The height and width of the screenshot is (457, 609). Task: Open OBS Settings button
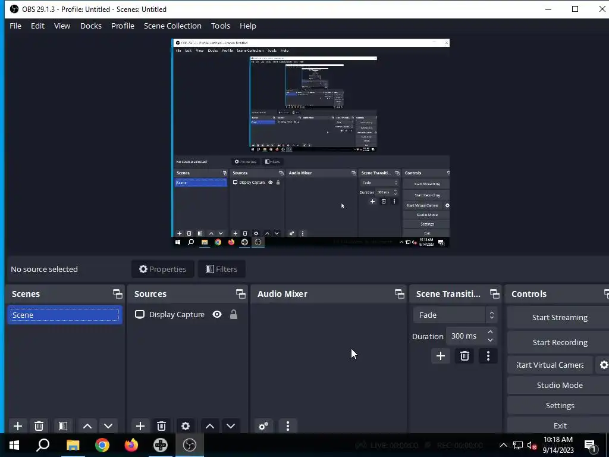[x=559, y=405]
